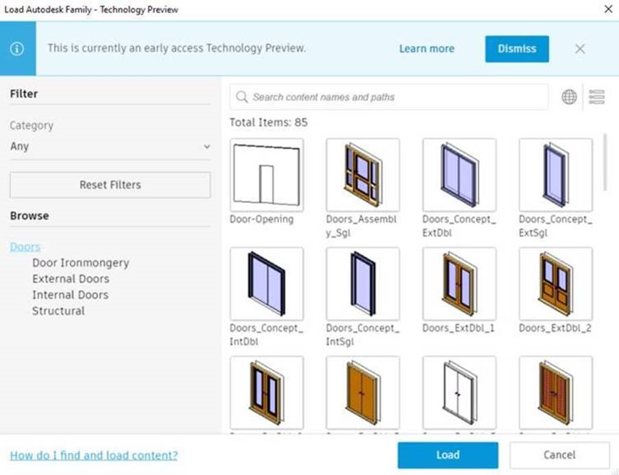The width and height of the screenshot is (619, 475).
Task: Dismiss the Technology Preview banner
Action: coord(517,49)
